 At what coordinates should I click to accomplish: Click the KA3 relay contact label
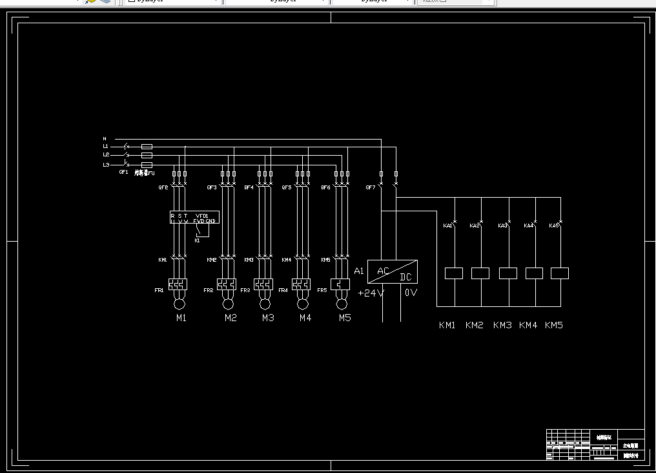pyautogui.click(x=502, y=226)
